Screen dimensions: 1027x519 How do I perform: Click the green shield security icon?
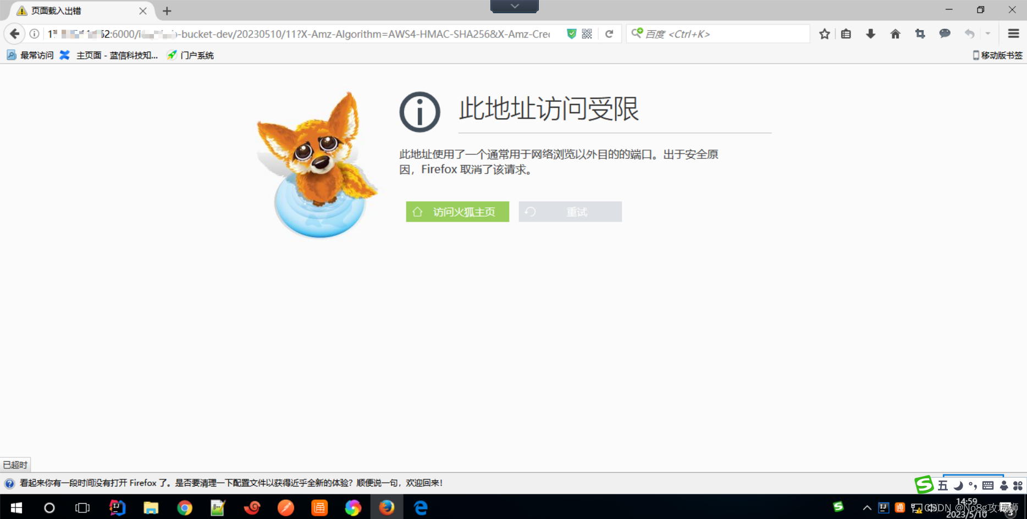tap(572, 34)
